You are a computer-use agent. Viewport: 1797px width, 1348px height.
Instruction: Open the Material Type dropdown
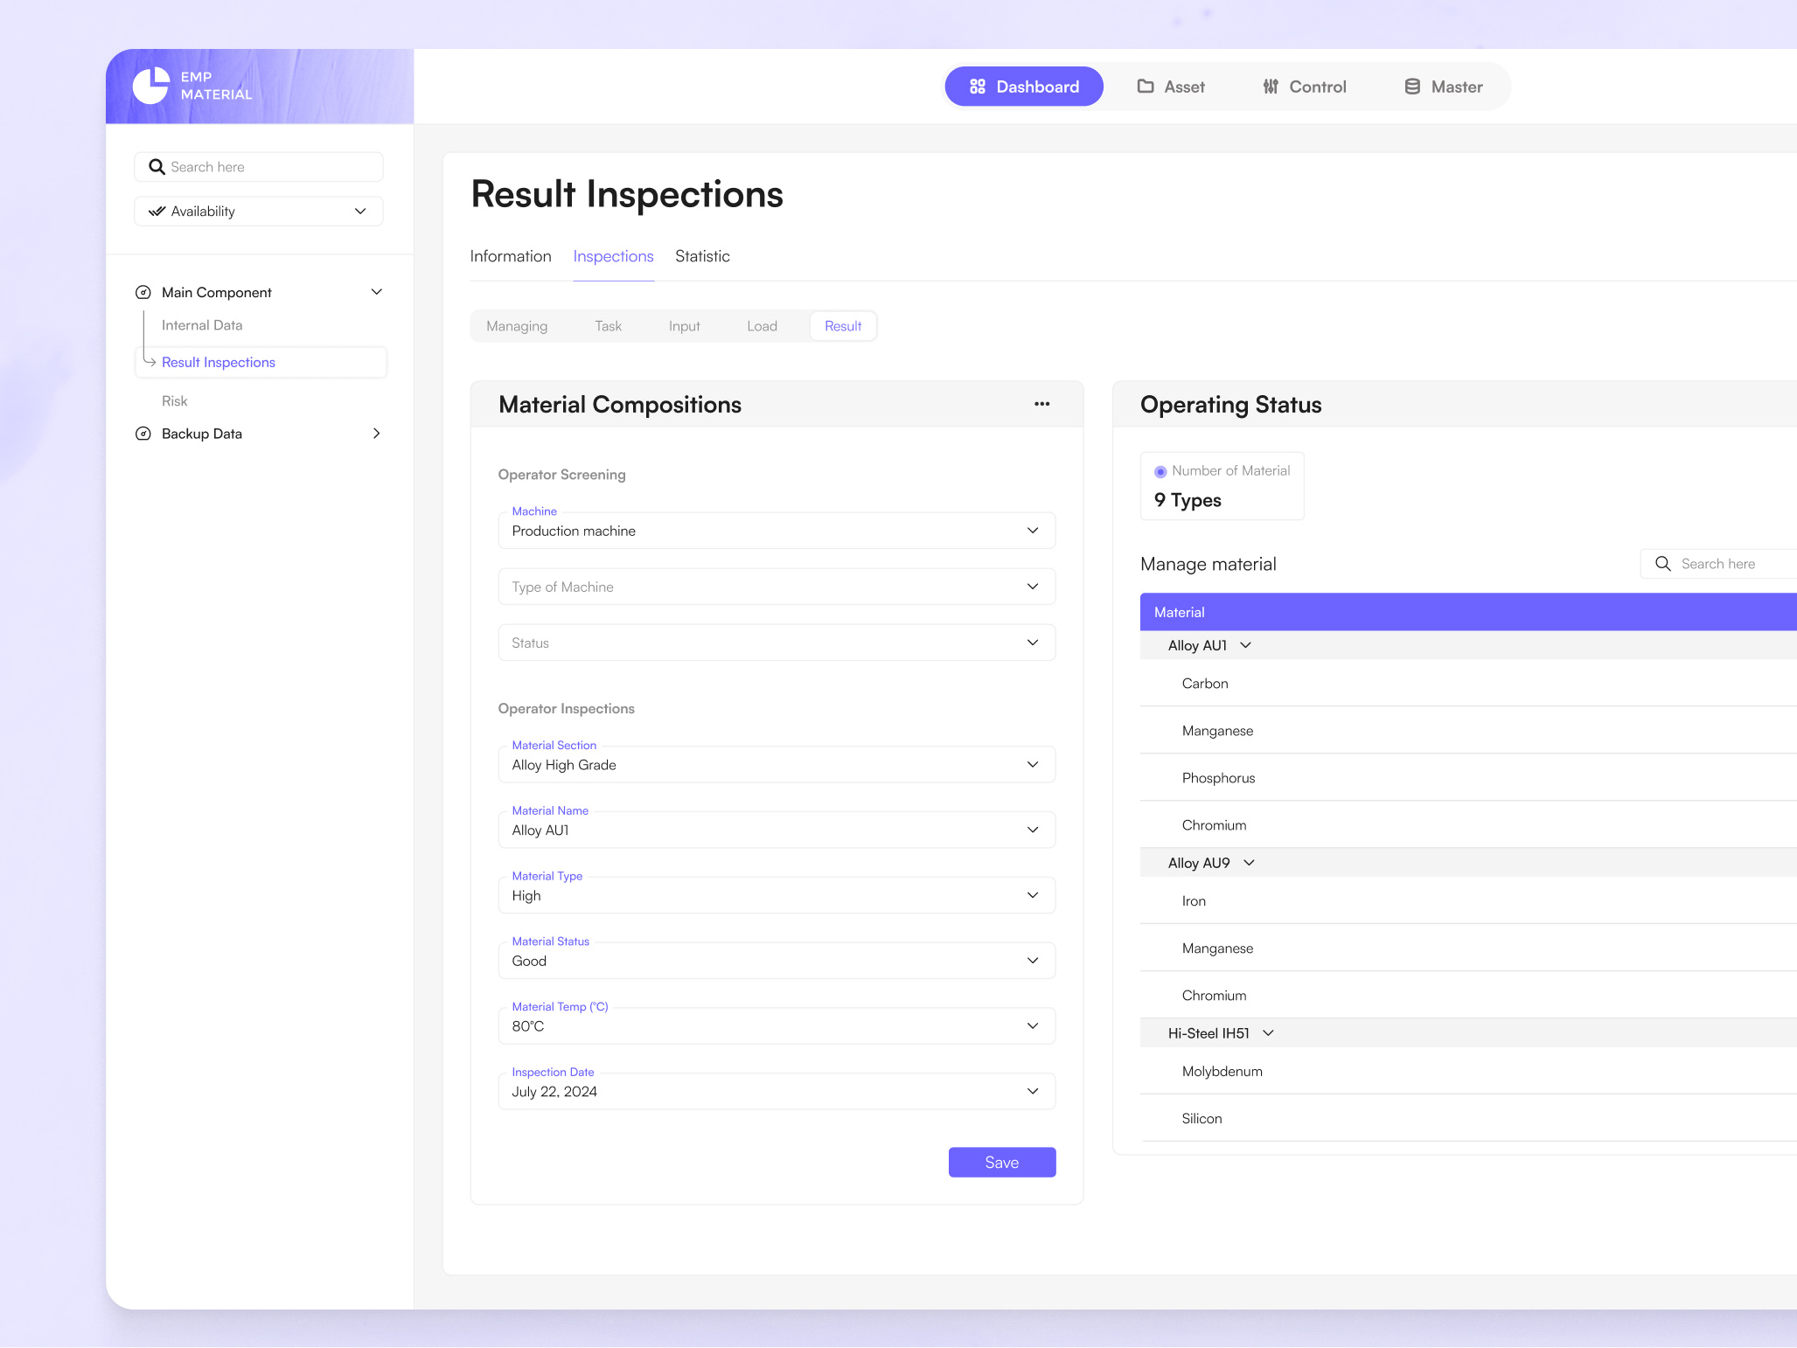click(777, 896)
